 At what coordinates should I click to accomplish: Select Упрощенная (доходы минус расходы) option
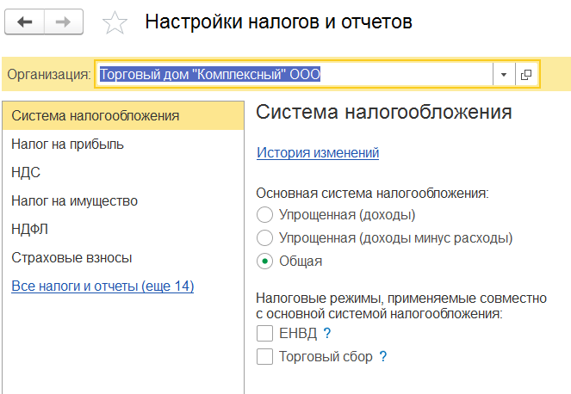pos(264,238)
